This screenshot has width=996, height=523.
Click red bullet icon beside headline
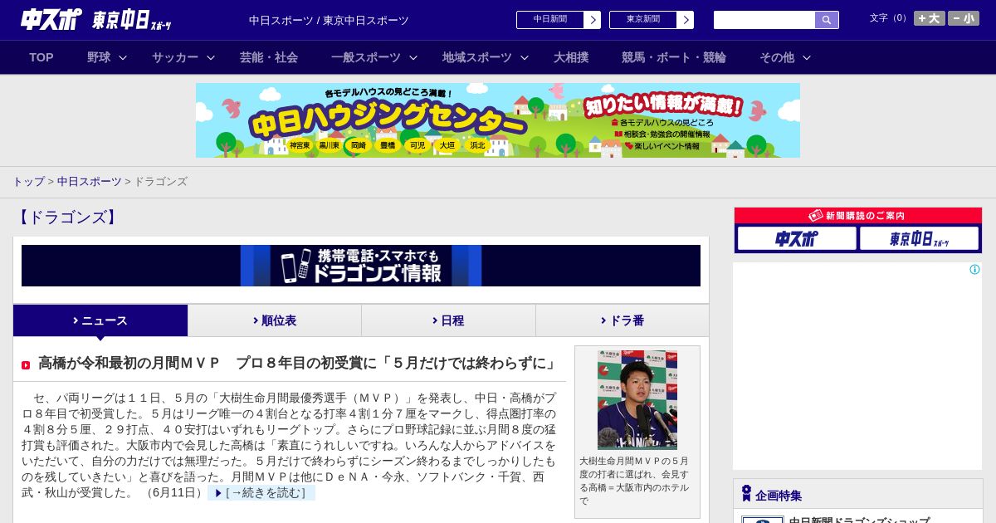tap(26, 365)
